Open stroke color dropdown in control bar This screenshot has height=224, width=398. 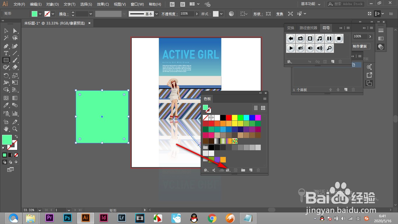pyautogui.click(x=53, y=14)
